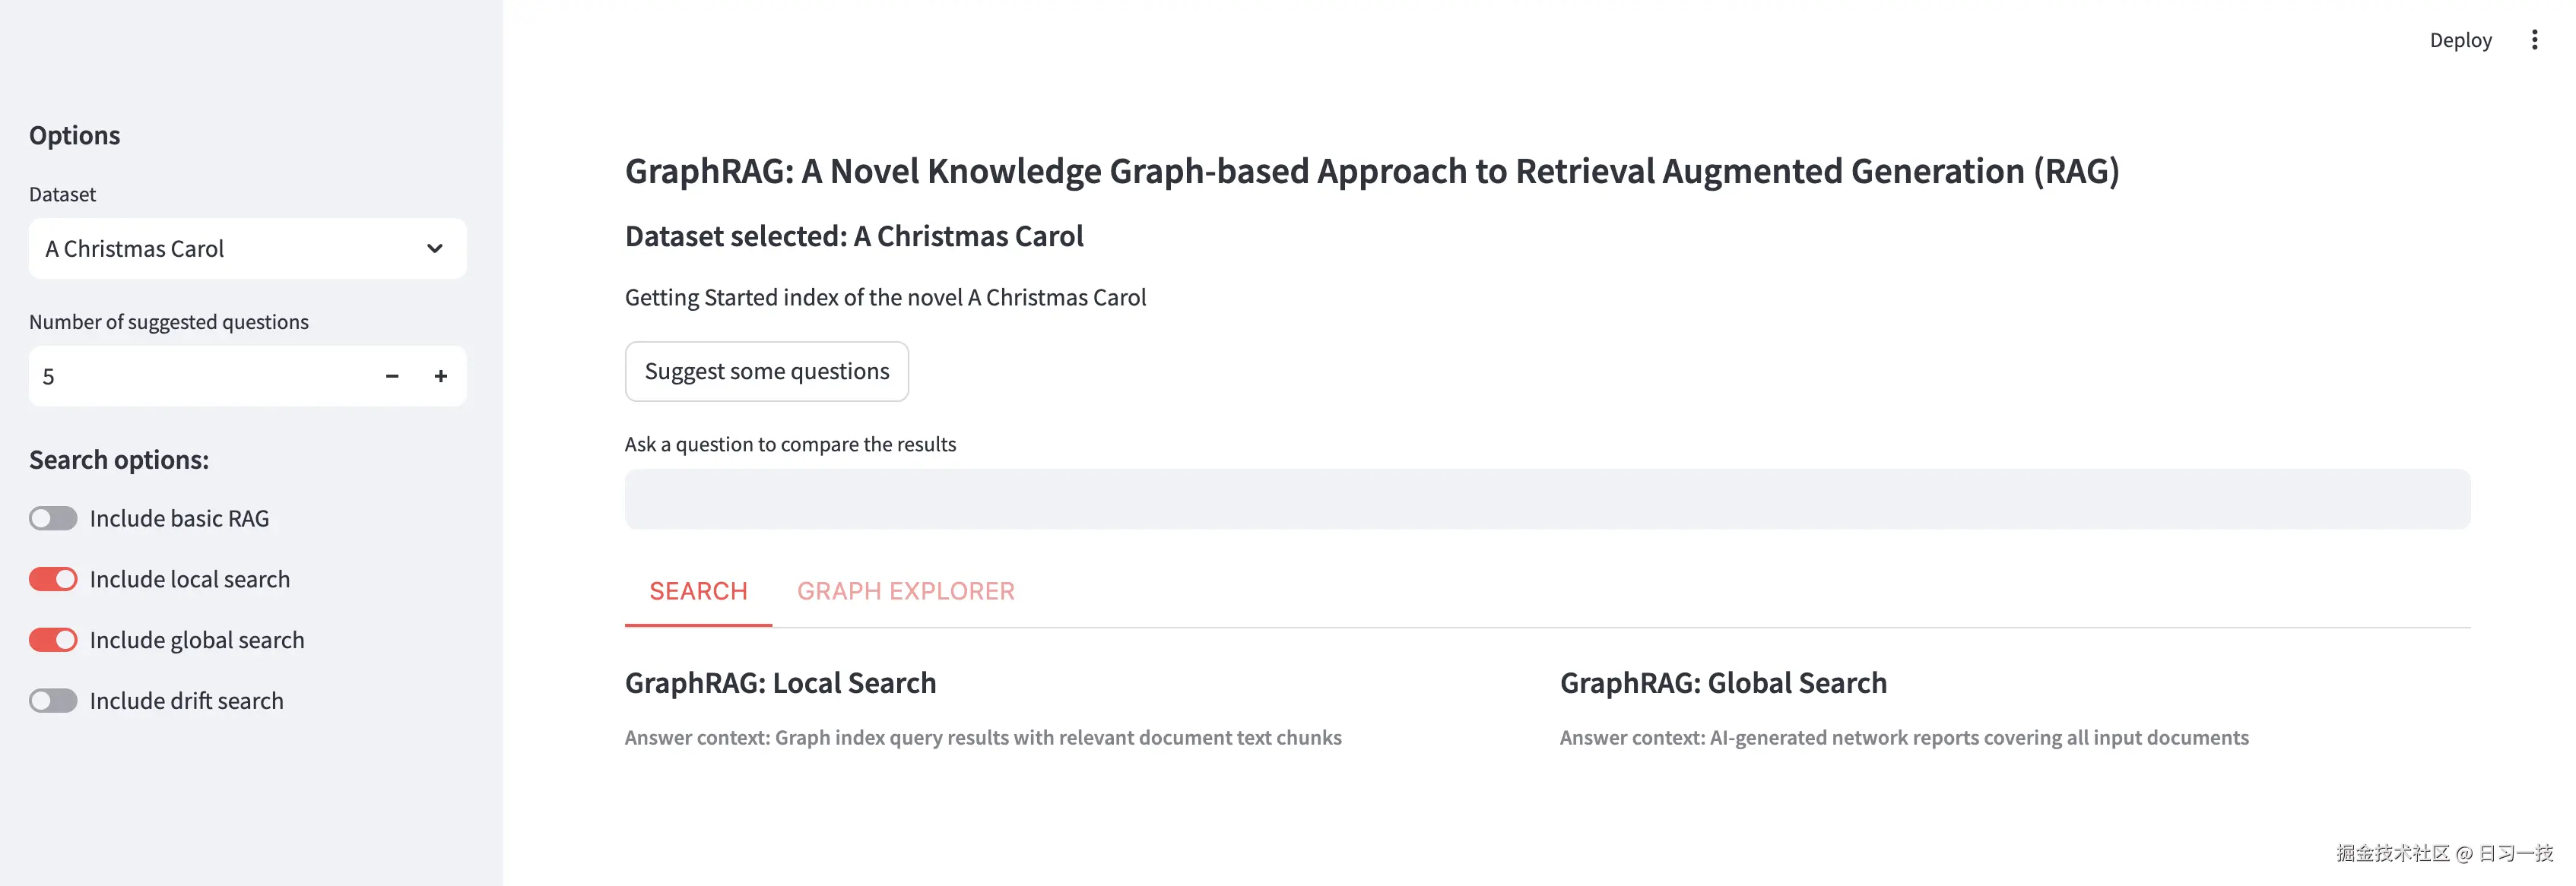The height and width of the screenshot is (886, 2576).
Task: Turn off Include global search
Action: coord(53,639)
